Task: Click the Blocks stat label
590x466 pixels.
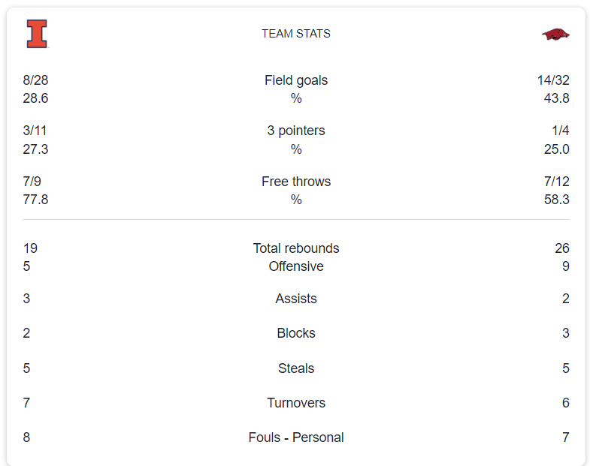Action: click(x=296, y=333)
